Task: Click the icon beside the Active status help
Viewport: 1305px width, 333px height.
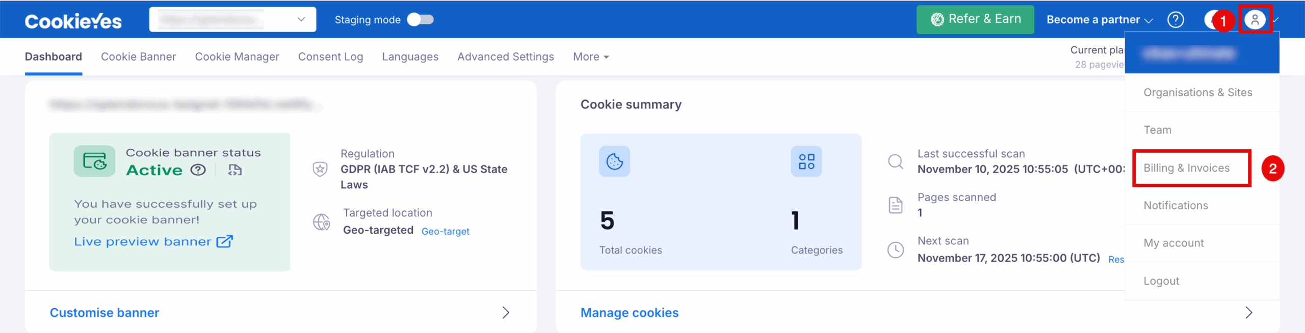Action: point(234,170)
